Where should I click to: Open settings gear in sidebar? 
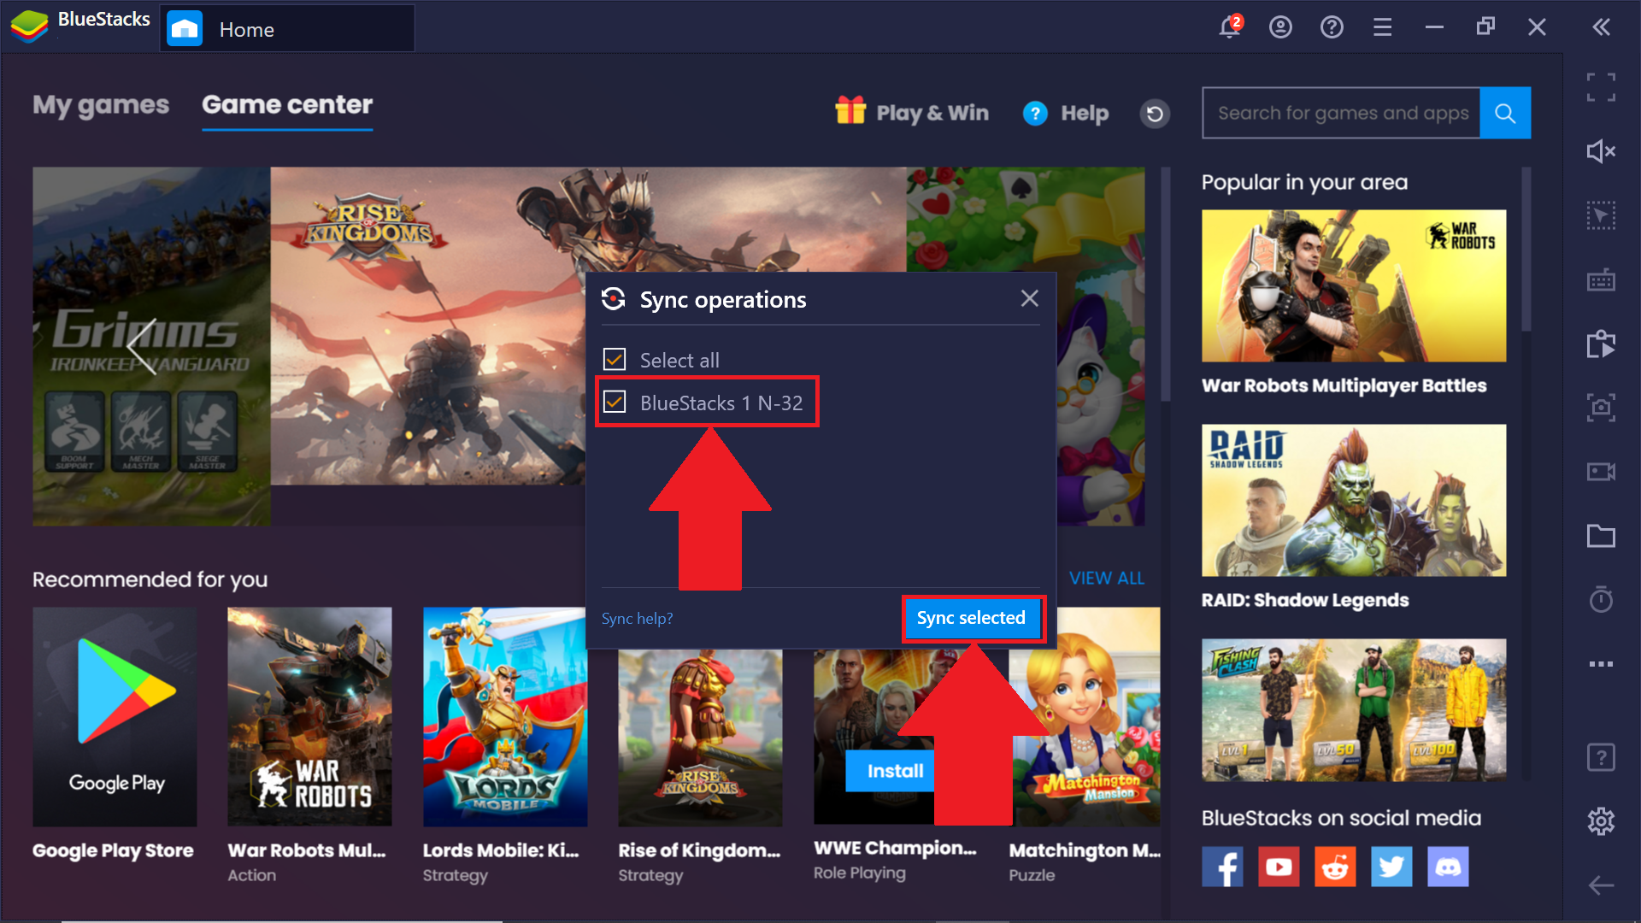[1601, 821]
